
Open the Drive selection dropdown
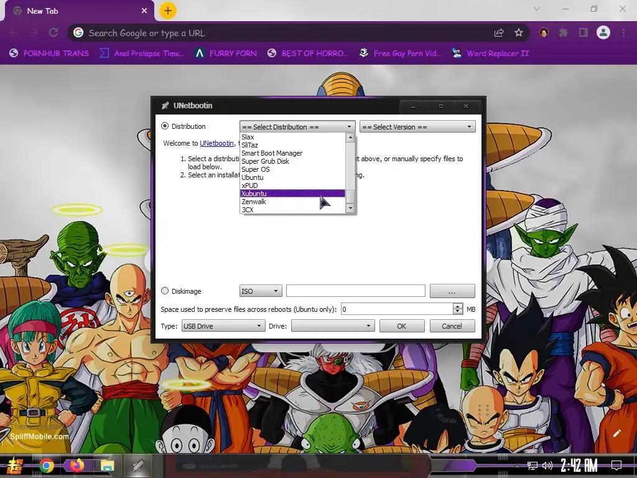tap(333, 326)
